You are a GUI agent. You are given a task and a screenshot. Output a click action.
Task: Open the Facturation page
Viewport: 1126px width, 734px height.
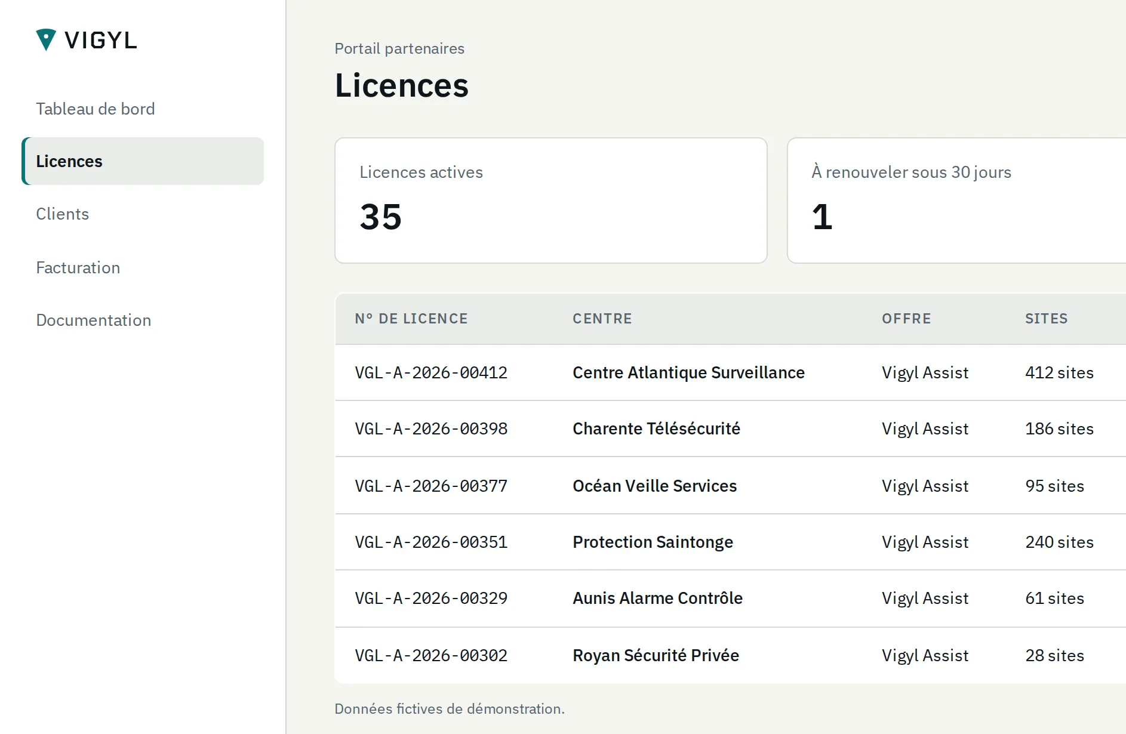78,267
